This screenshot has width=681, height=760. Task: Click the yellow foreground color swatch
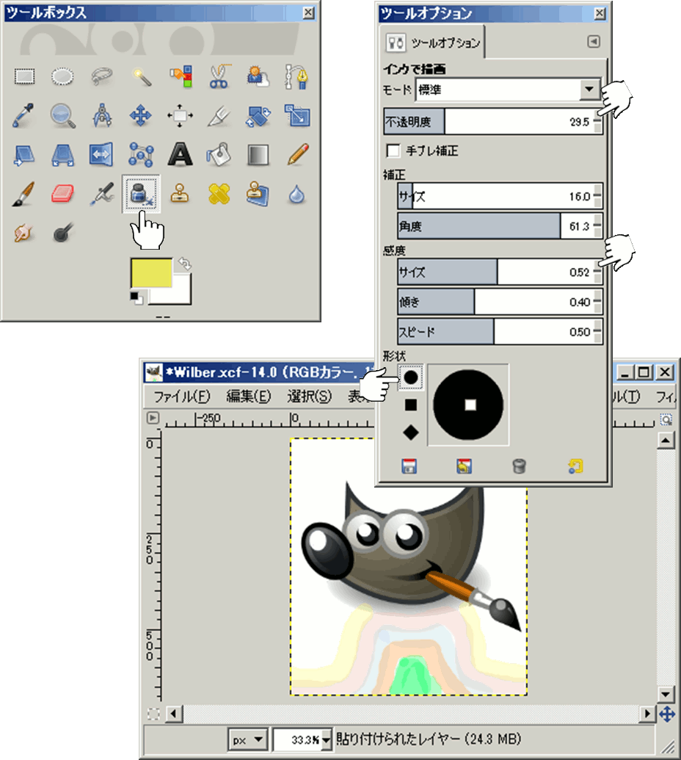(150, 273)
